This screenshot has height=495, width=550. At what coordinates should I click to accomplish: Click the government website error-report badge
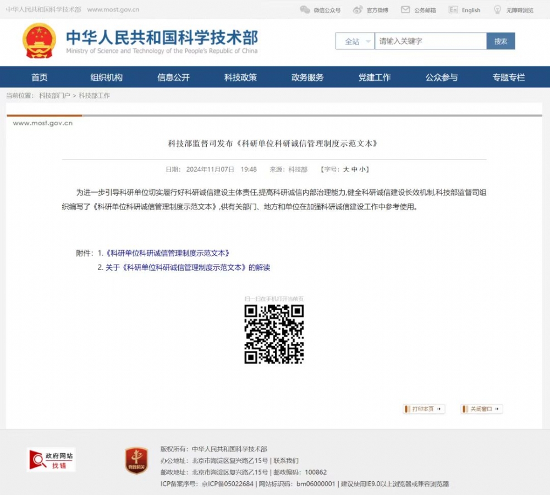[x=52, y=460]
